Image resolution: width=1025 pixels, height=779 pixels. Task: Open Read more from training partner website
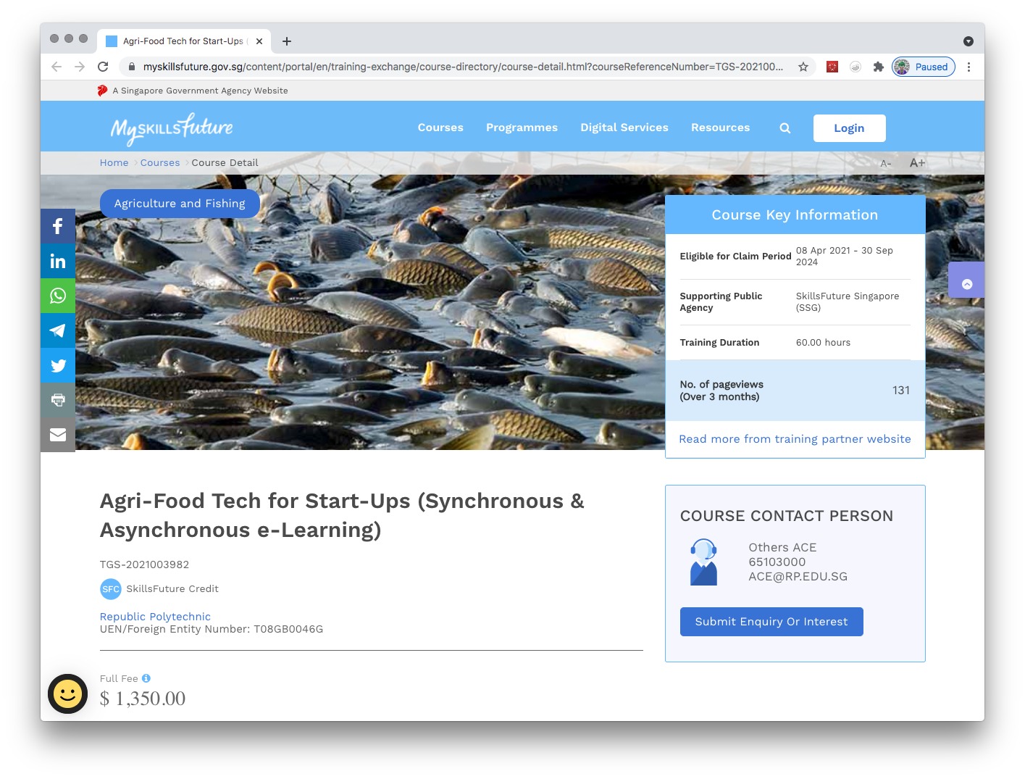point(795,439)
